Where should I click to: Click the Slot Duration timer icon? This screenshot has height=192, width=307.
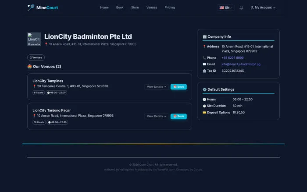coord(204,106)
